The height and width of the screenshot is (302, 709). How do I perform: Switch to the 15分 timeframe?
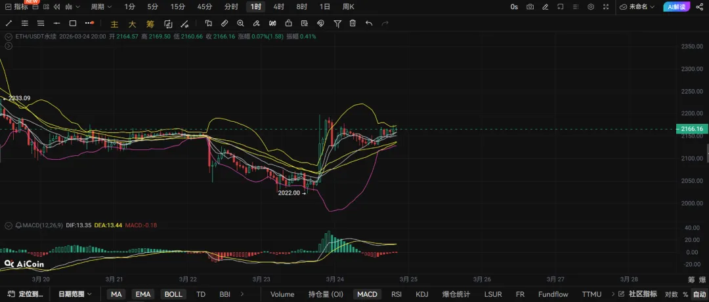(178, 7)
